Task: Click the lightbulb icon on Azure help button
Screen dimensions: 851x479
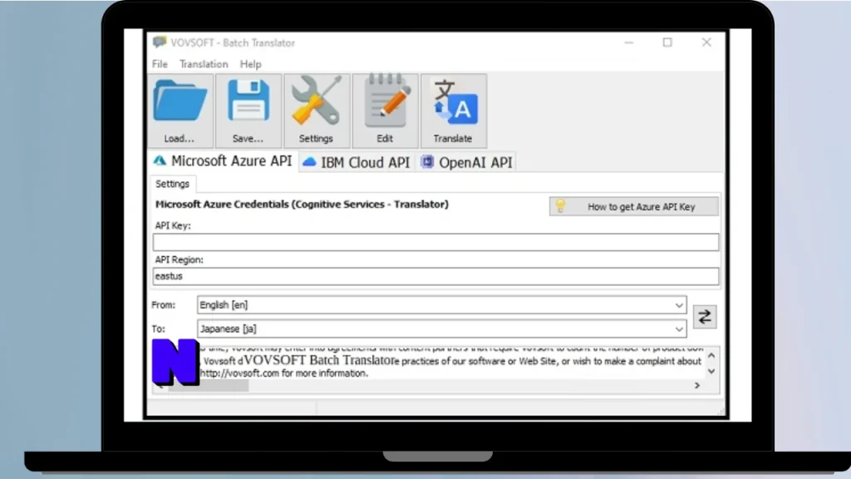Action: (561, 206)
